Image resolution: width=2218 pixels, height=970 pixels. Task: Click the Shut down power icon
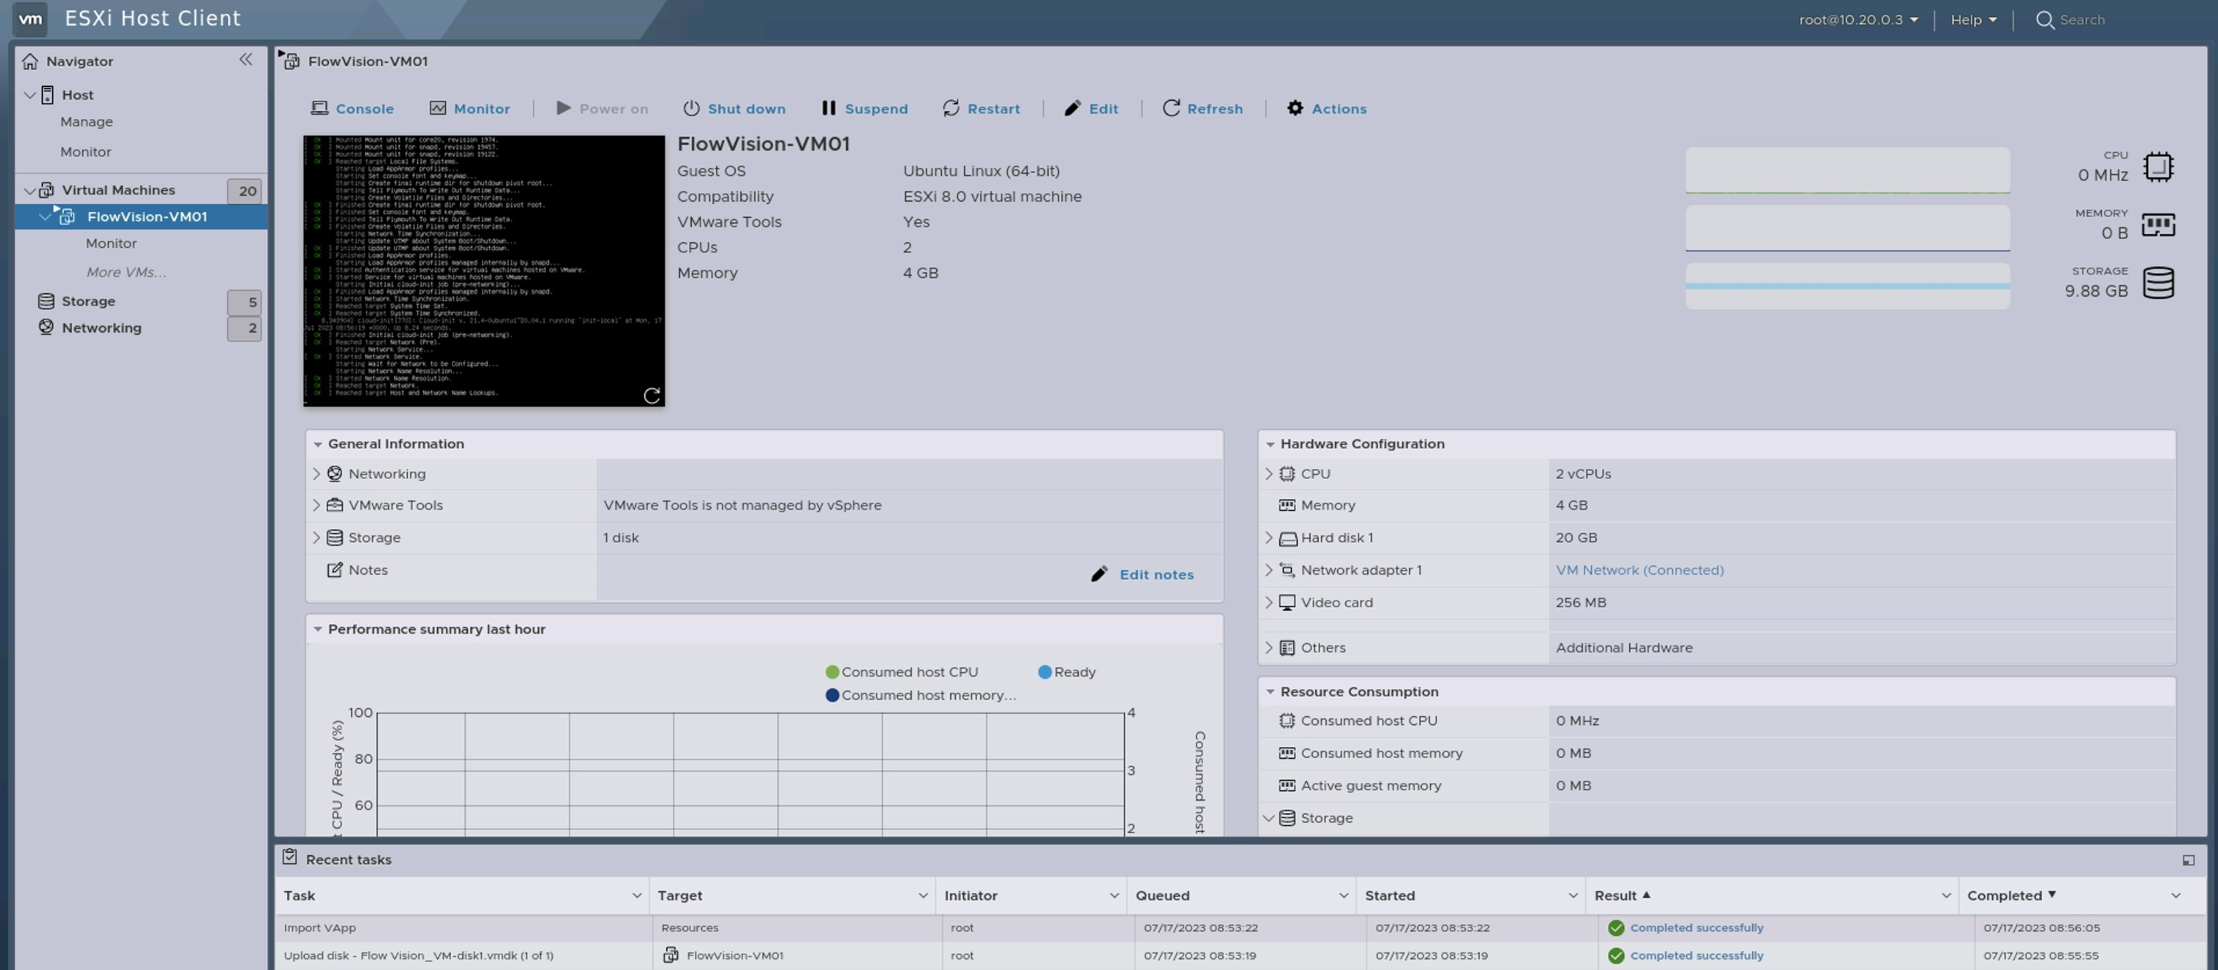[x=690, y=108]
